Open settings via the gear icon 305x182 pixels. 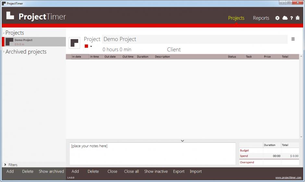click(x=277, y=18)
